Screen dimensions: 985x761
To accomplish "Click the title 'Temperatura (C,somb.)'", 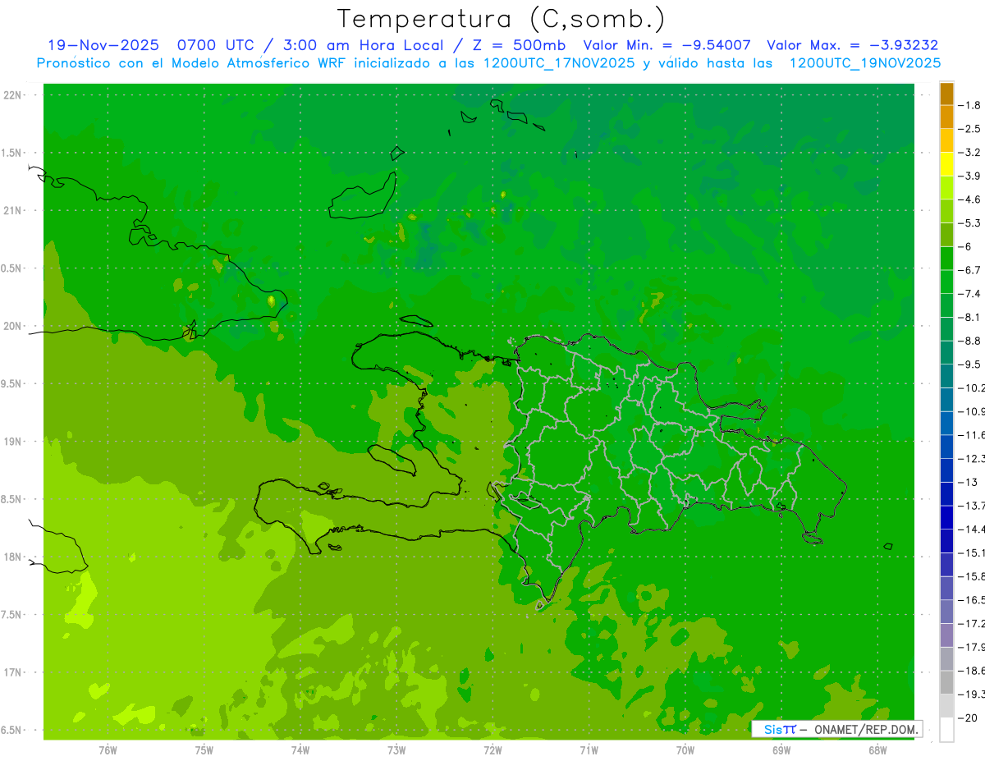I will click(502, 20).
